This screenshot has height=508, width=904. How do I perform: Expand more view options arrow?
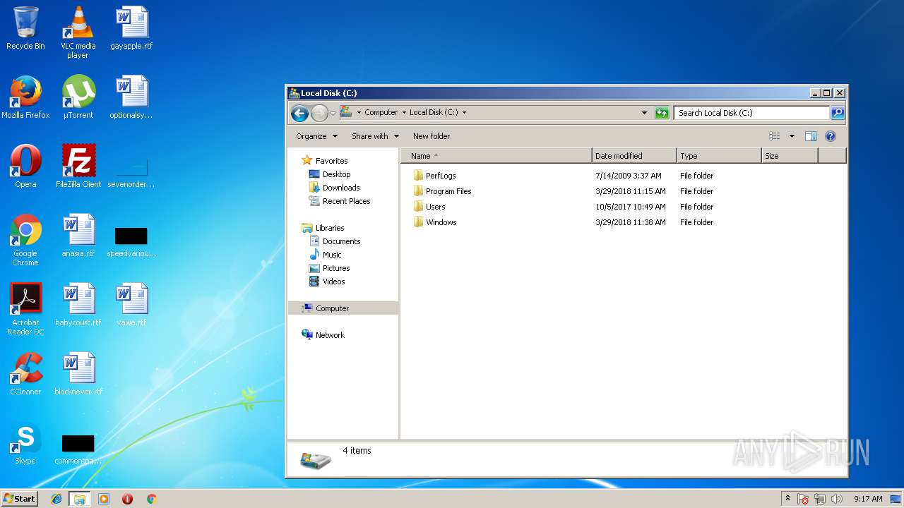[x=792, y=136]
